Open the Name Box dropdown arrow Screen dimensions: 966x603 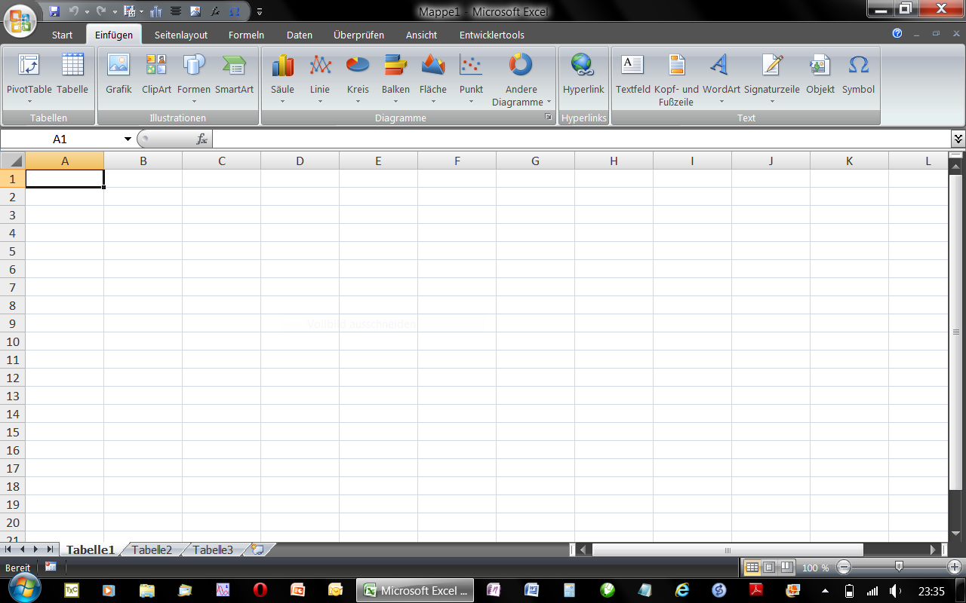click(x=128, y=139)
